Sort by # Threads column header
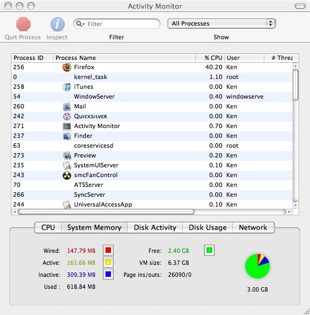Screen dimensions: 310x315 tap(281, 58)
